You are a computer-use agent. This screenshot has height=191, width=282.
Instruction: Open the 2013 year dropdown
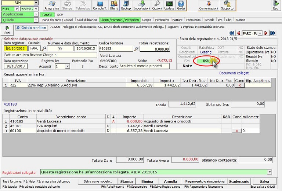pos(17,9)
